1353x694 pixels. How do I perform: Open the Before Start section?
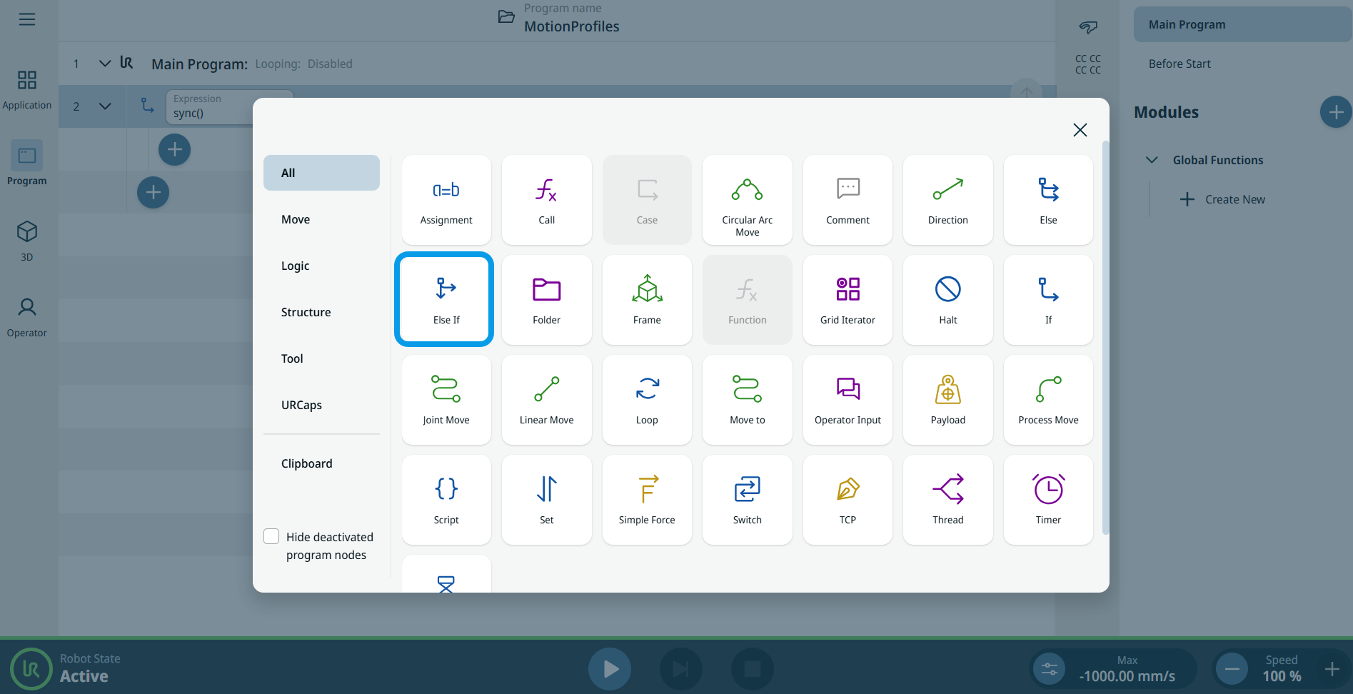[x=1179, y=64]
